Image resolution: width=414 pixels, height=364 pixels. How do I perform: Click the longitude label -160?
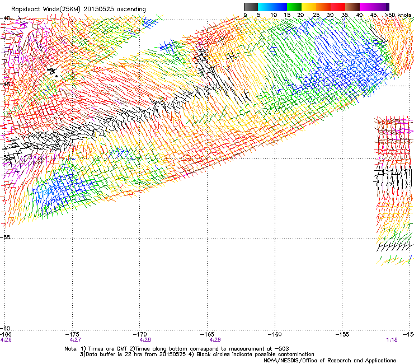click(x=275, y=334)
